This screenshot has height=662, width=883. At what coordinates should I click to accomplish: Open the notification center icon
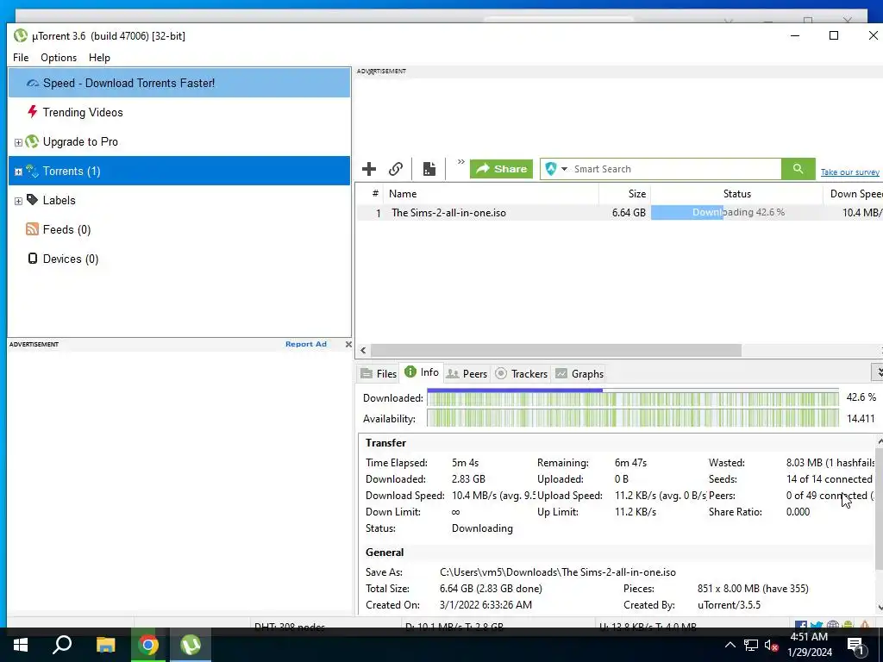[855, 646]
